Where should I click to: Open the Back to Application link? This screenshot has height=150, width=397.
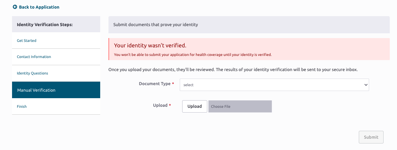tap(36, 7)
